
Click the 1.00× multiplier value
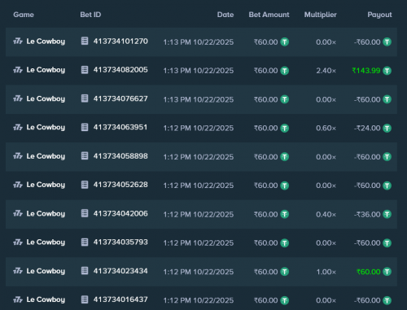point(326,272)
